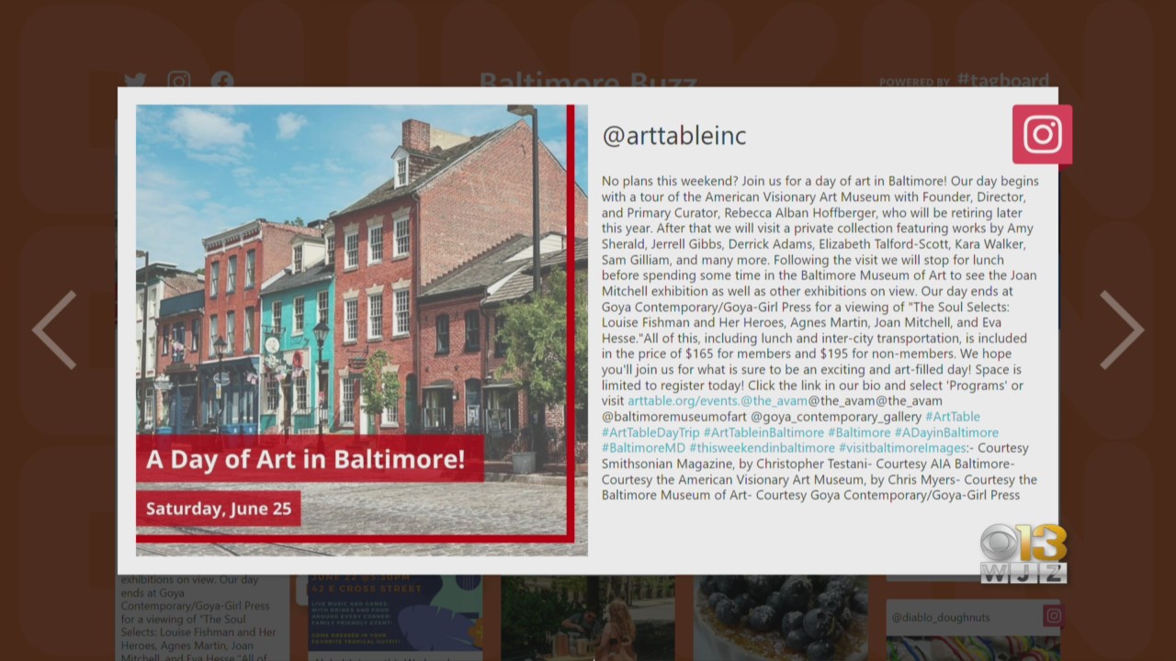Screen dimensions: 1176x661
Task: Open the Baltimore street photo
Action: pyautogui.click(x=362, y=330)
